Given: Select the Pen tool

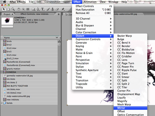Looking at the screenshot, I should [38, 9].
